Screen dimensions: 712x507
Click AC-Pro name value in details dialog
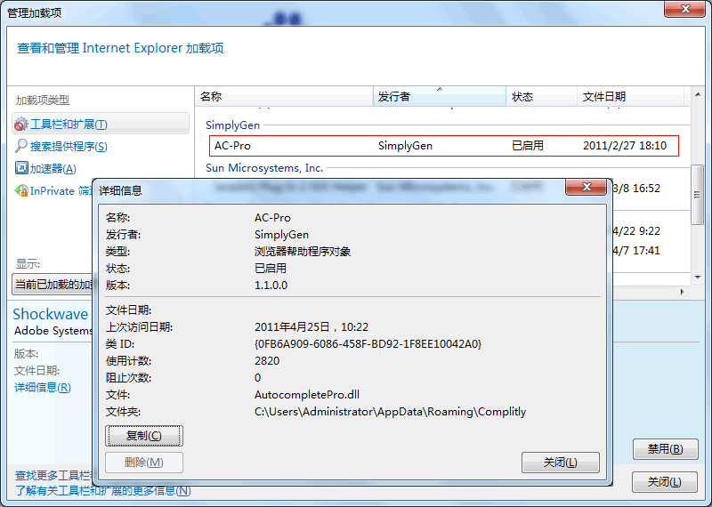272,218
